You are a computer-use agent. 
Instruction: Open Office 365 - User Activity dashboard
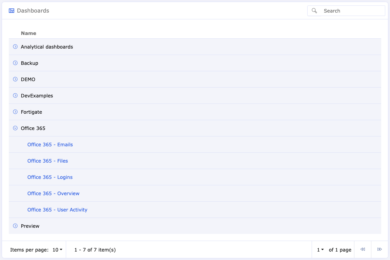pos(57,210)
